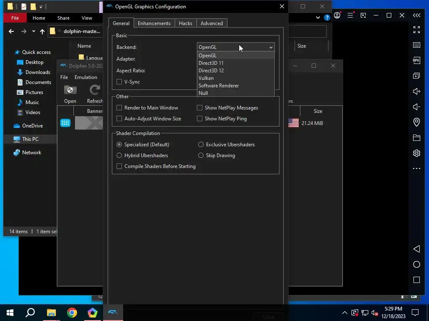The image size is (429, 321).
Task: Enable Auto-Adjust Window Size
Action: [x=119, y=118]
